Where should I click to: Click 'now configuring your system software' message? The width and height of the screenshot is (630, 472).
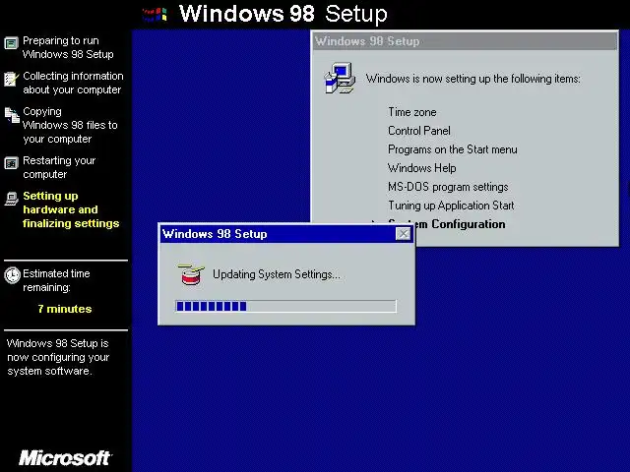pos(58,357)
